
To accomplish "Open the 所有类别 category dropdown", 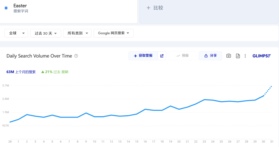I will (77, 33).
